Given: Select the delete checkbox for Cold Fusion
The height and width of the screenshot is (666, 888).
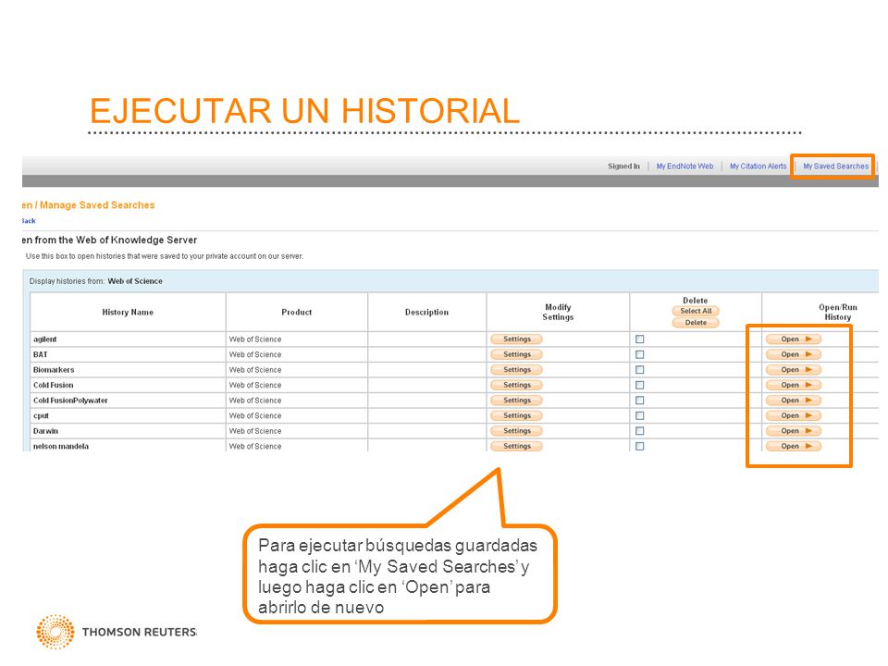Looking at the screenshot, I should [640, 385].
